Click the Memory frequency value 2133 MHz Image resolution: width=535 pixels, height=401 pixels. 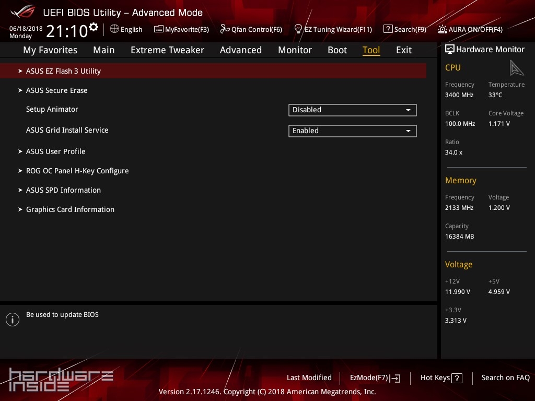click(459, 208)
